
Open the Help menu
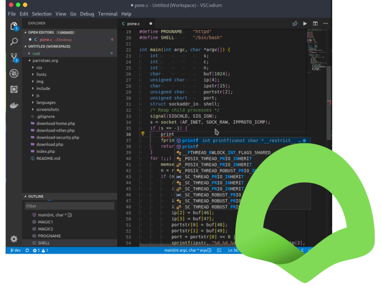[126, 14]
